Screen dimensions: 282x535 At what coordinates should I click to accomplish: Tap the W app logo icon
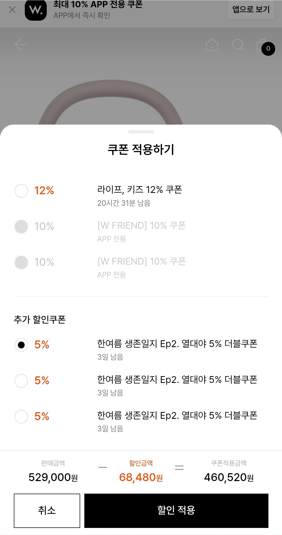coord(36,10)
